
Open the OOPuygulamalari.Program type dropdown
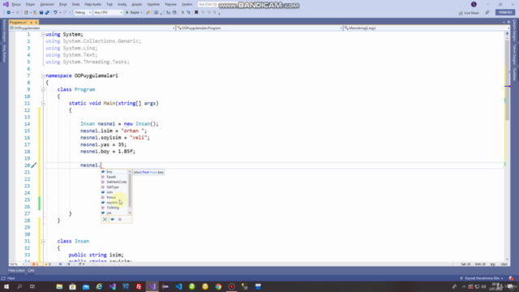click(259, 28)
